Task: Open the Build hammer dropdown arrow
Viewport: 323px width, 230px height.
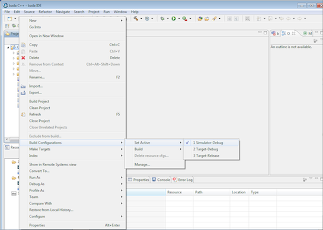Action: 141,19
